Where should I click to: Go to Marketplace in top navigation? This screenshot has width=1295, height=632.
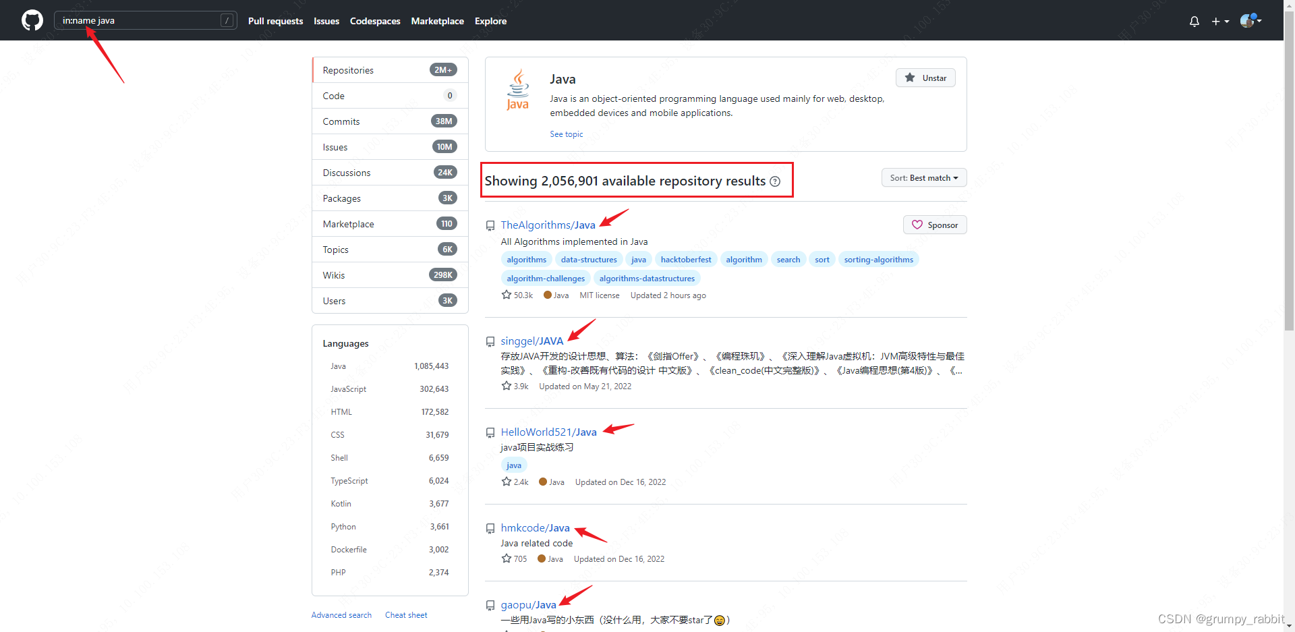[x=437, y=21]
